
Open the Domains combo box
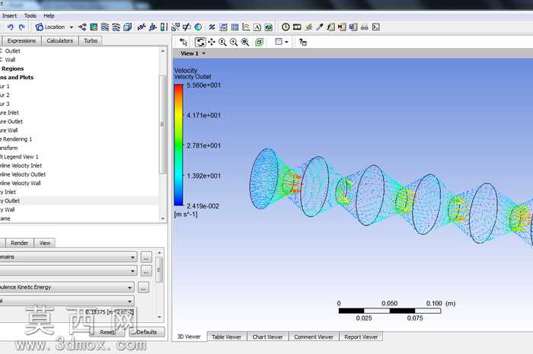(68, 257)
